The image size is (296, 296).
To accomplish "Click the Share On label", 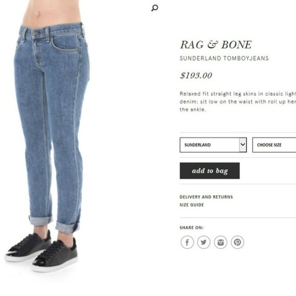I will [x=191, y=228].
